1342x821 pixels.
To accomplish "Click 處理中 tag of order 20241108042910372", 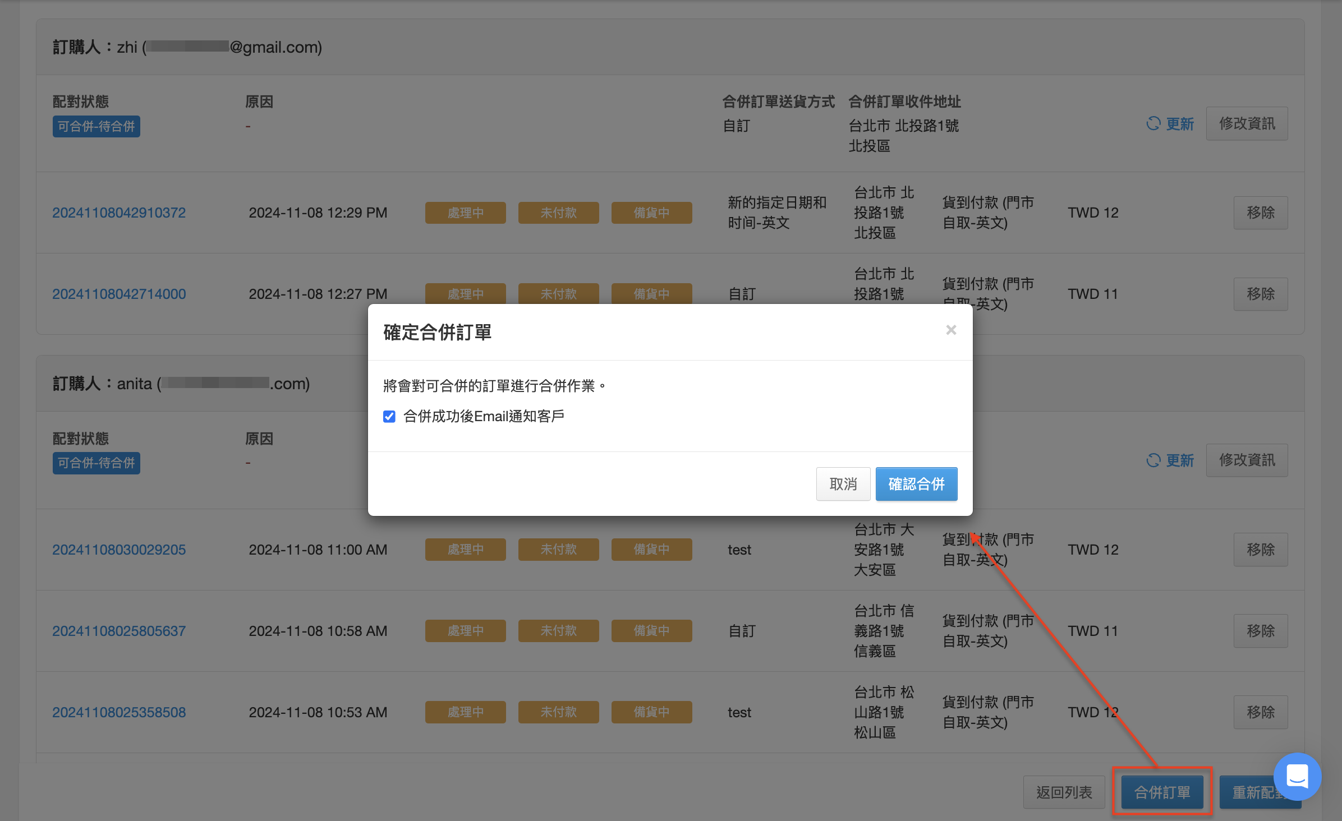I will click(x=465, y=213).
